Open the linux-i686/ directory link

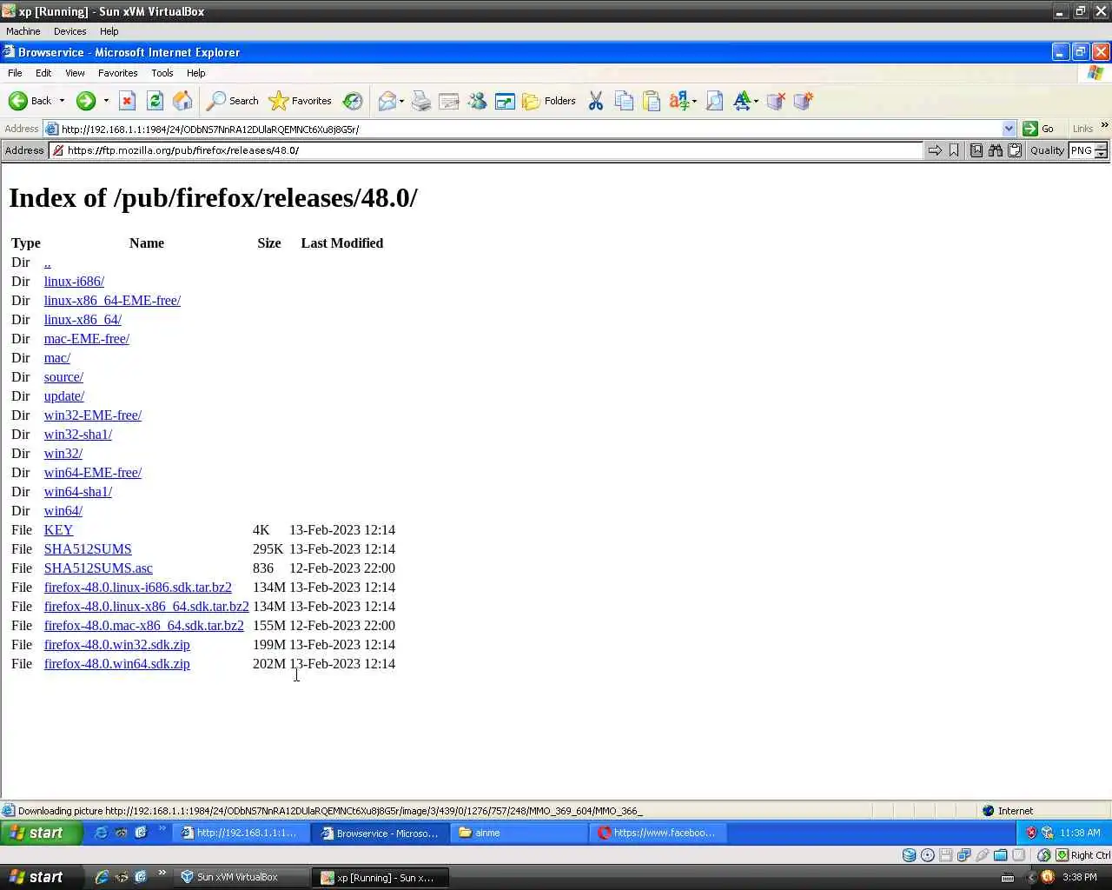click(74, 282)
